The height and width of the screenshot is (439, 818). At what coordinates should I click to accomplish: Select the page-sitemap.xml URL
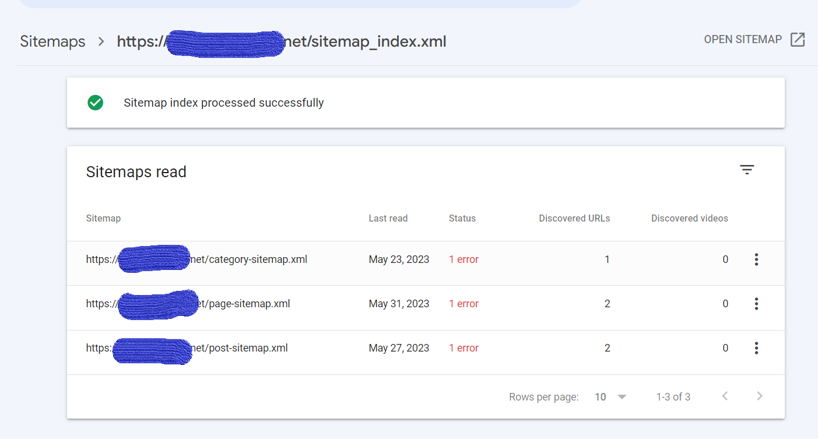click(x=188, y=304)
